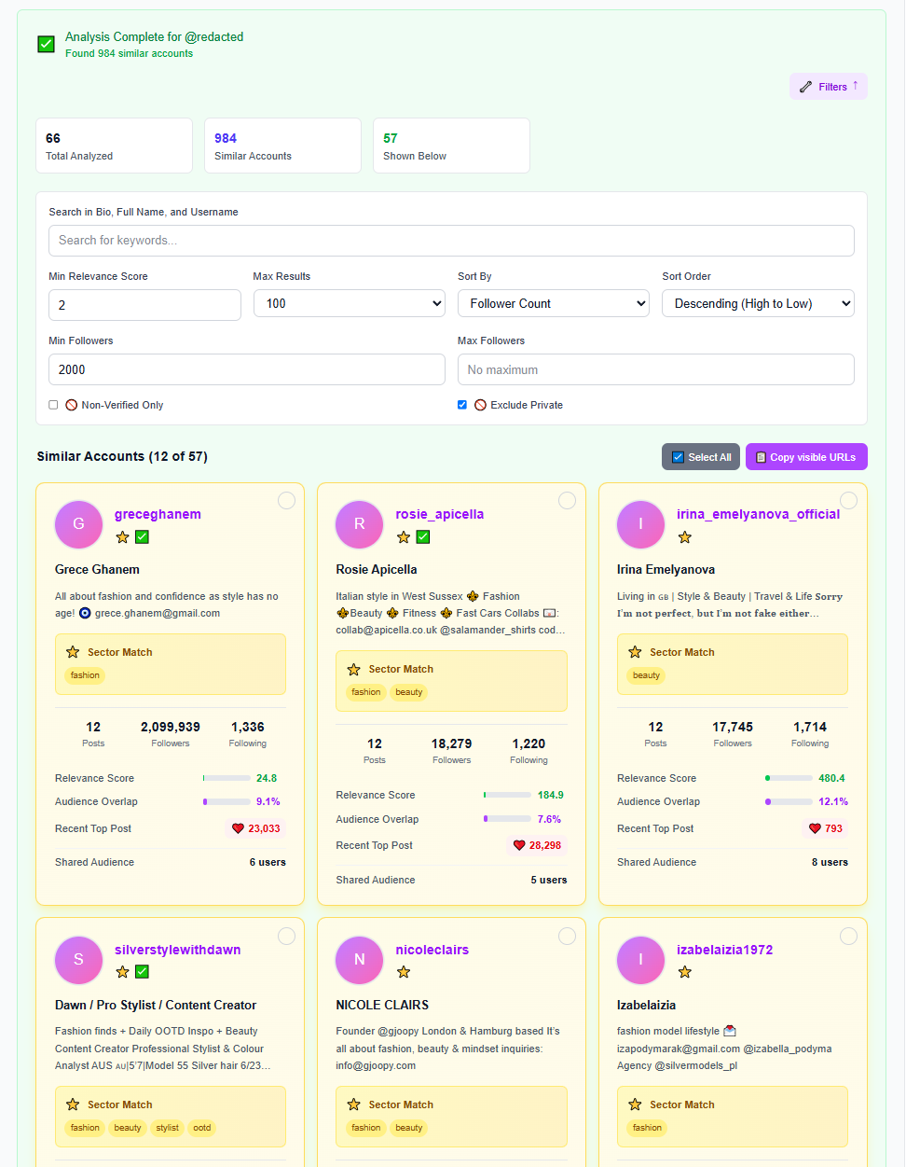Open the Max Results dropdown
Viewport: 906px width, 1167px height.
pyautogui.click(x=349, y=303)
